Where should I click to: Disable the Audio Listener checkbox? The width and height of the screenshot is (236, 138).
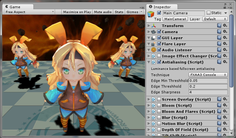(x=159, y=50)
